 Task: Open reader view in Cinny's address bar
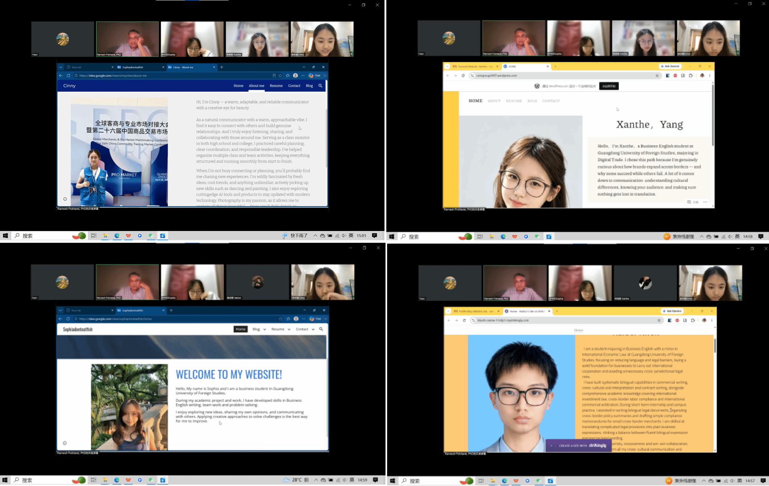(274, 75)
